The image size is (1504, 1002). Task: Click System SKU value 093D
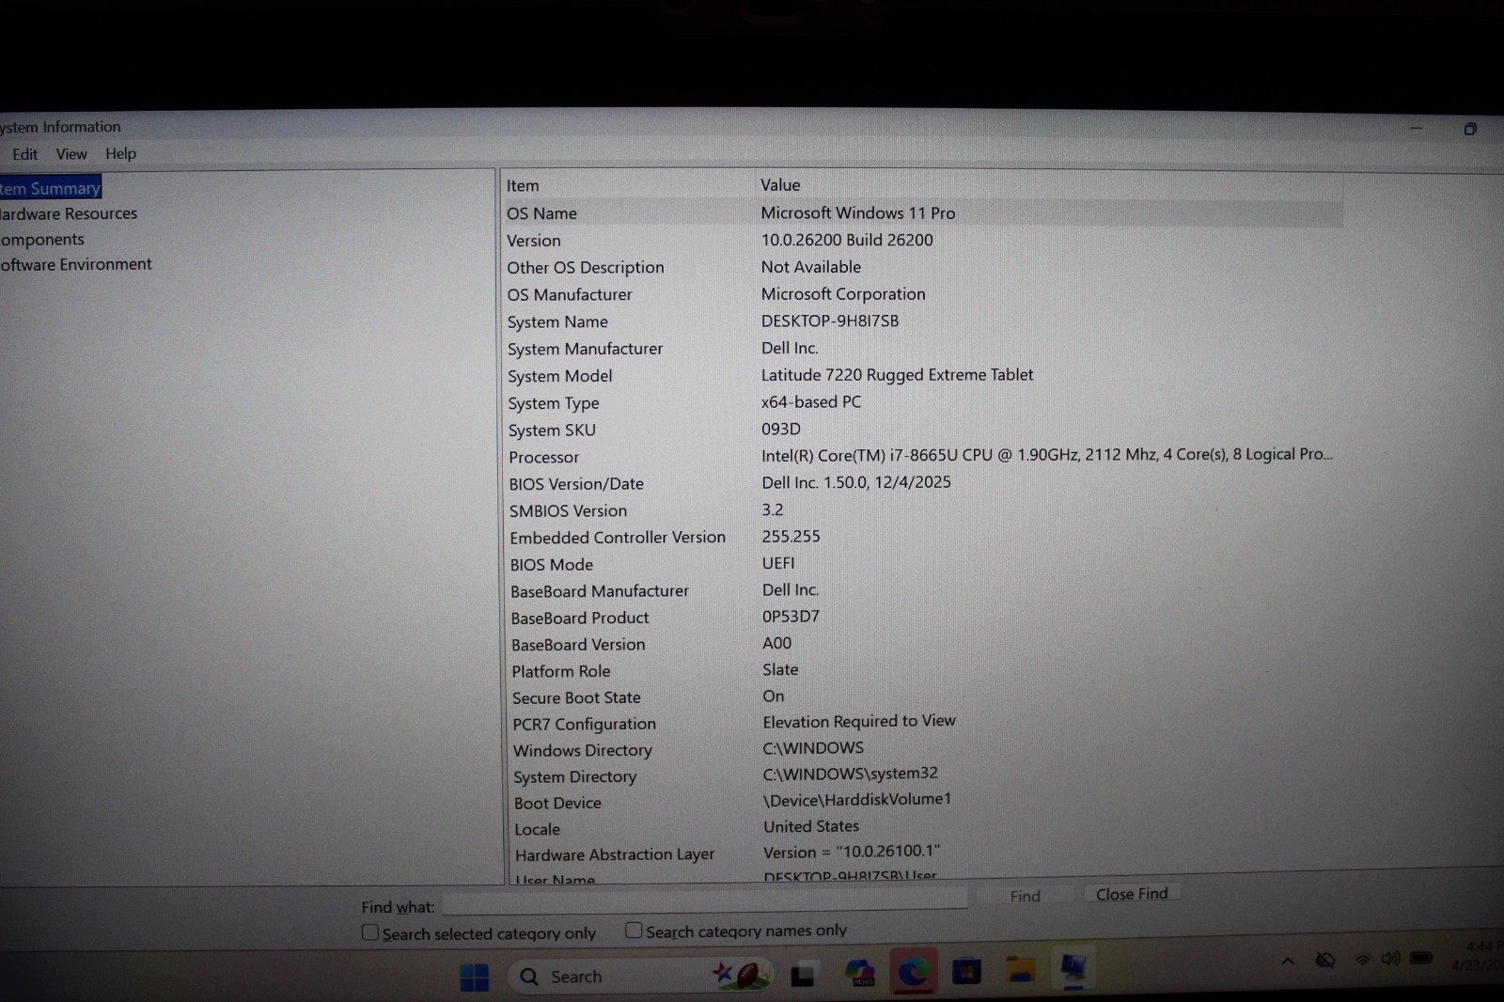(x=781, y=429)
